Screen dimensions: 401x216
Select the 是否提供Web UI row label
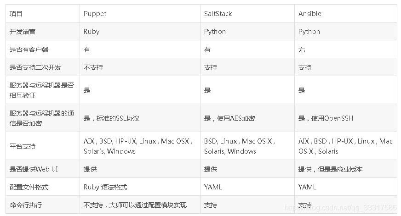pos(43,169)
